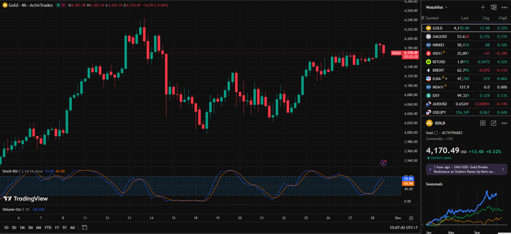The width and height of the screenshot is (511, 234).
Task: Expand the Watchlist dropdown
Action: [x=436, y=7]
